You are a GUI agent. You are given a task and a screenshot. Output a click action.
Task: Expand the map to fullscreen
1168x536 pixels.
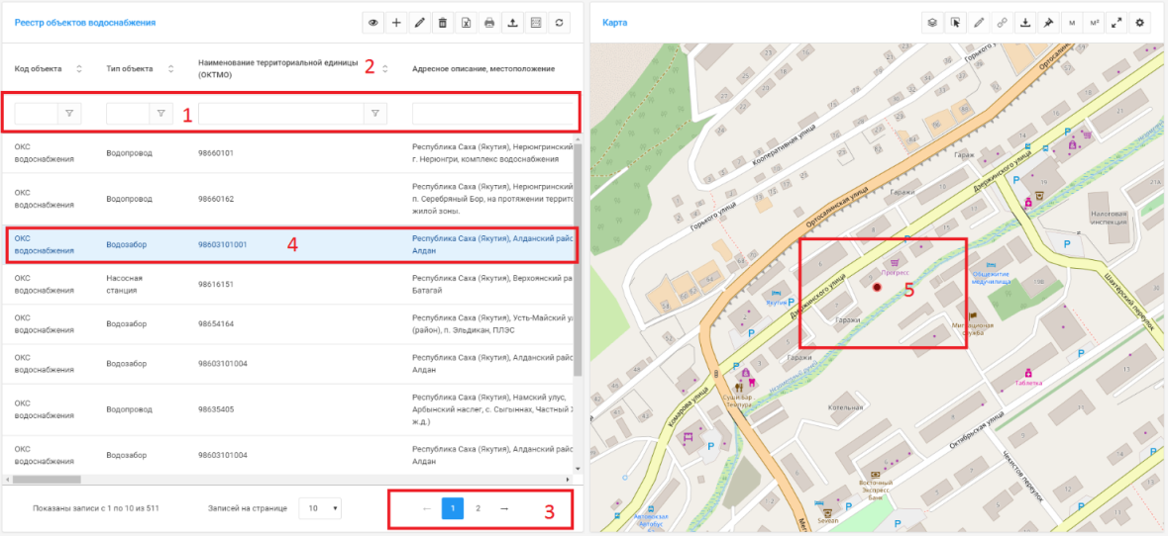coord(1117,23)
